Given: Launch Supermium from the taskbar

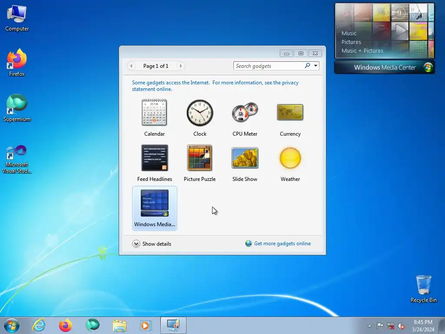Looking at the screenshot, I should [93, 325].
